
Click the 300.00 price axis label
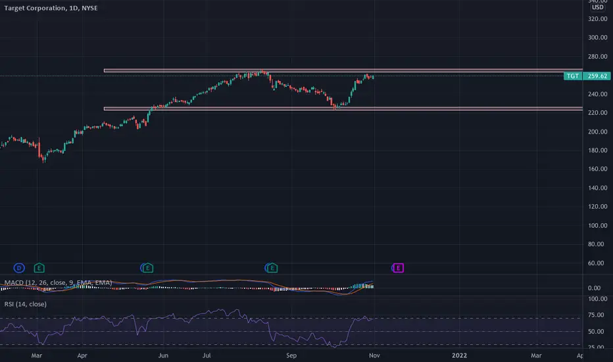tap(598, 38)
